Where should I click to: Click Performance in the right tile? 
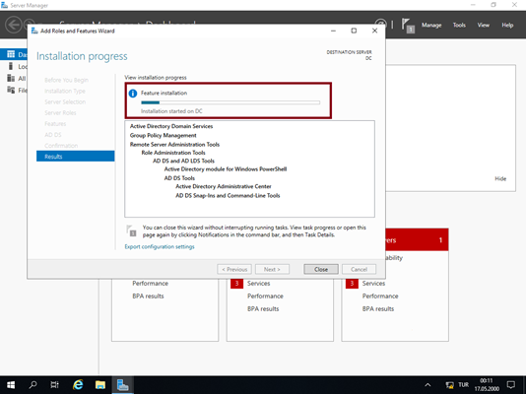coord(380,296)
